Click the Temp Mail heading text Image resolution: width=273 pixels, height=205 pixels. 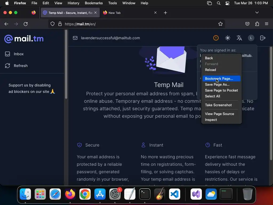168,85
